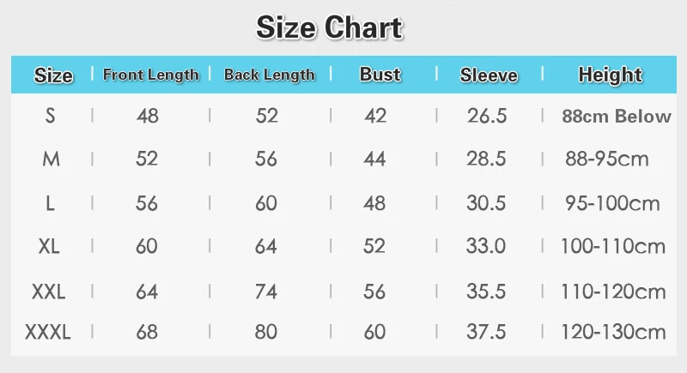Click the Size Chart title
This screenshot has height=373, width=687.
[x=329, y=27]
